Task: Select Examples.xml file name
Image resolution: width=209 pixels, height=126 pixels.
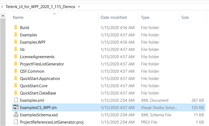Action: [32, 100]
